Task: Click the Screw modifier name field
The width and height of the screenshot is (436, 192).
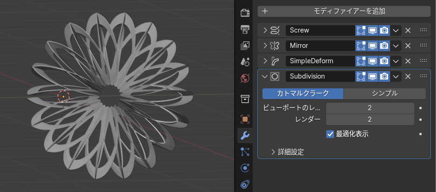Action: [x=320, y=30]
